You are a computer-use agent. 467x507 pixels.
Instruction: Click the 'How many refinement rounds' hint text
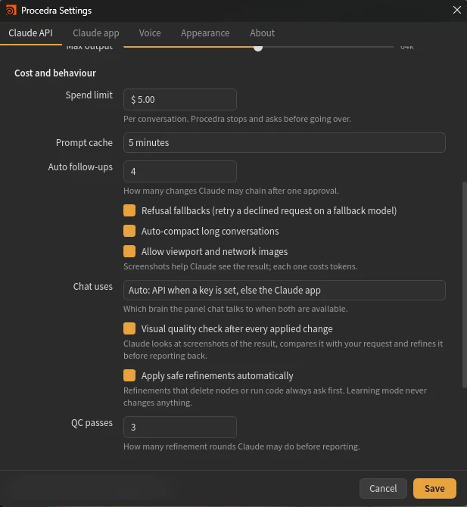(x=241, y=446)
